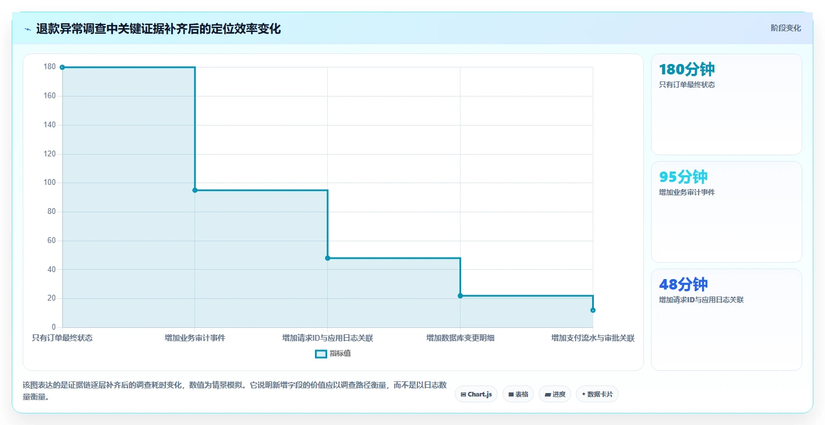The height and width of the screenshot is (425, 825).
Task: Click the 表格 tag
Action: (x=518, y=394)
